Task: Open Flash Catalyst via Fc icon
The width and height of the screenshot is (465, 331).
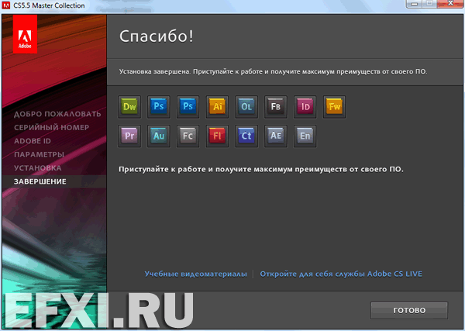Action: coord(188,136)
